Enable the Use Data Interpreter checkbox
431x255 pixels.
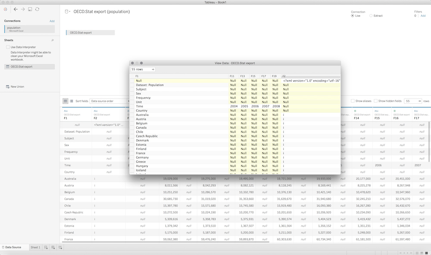tap(8, 47)
